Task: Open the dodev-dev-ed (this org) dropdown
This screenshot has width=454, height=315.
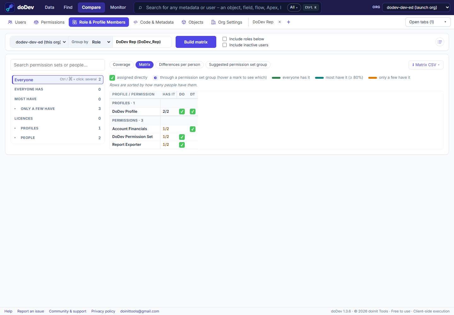Action: point(39,42)
